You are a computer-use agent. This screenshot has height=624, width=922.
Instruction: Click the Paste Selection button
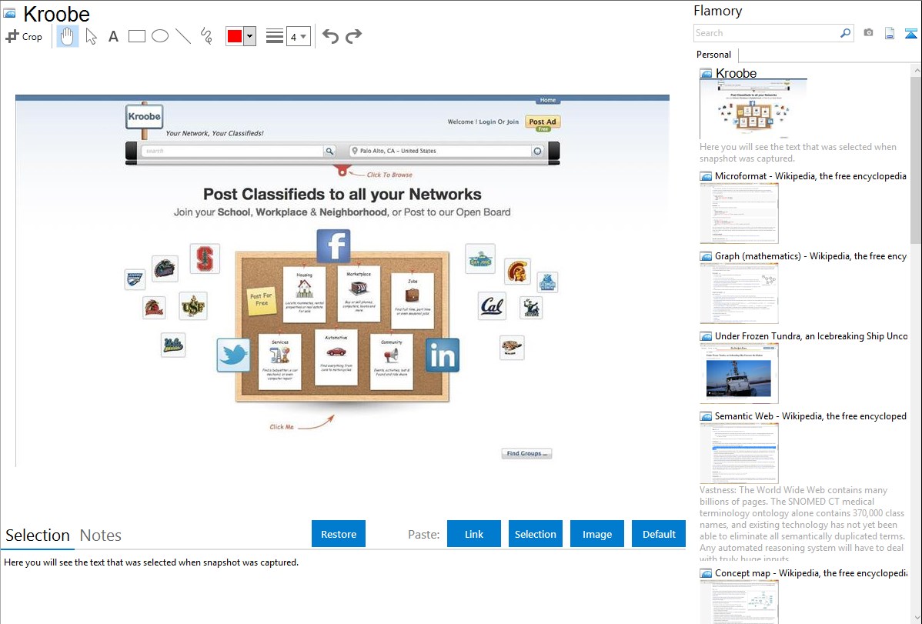(x=535, y=534)
